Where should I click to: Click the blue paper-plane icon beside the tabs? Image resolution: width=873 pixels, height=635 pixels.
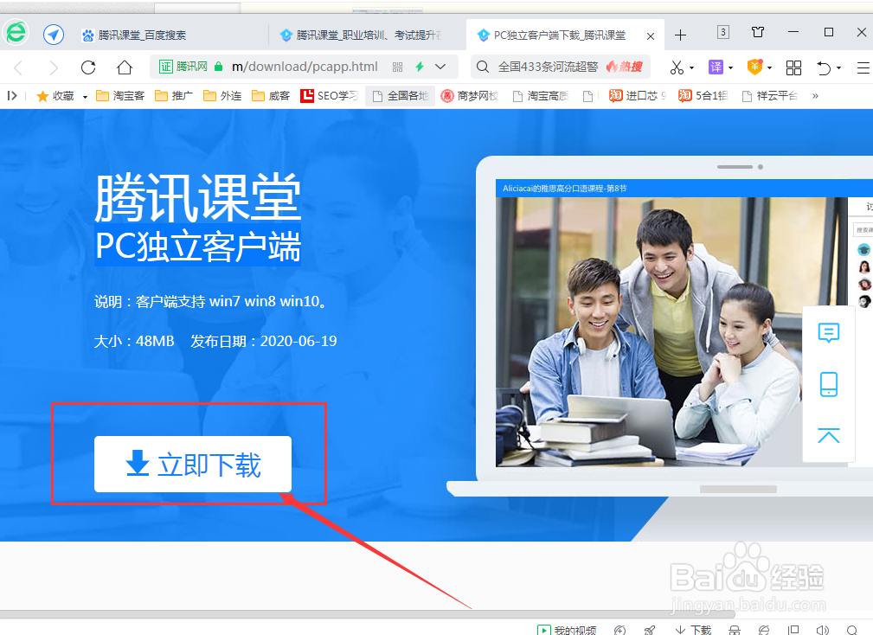(x=54, y=35)
